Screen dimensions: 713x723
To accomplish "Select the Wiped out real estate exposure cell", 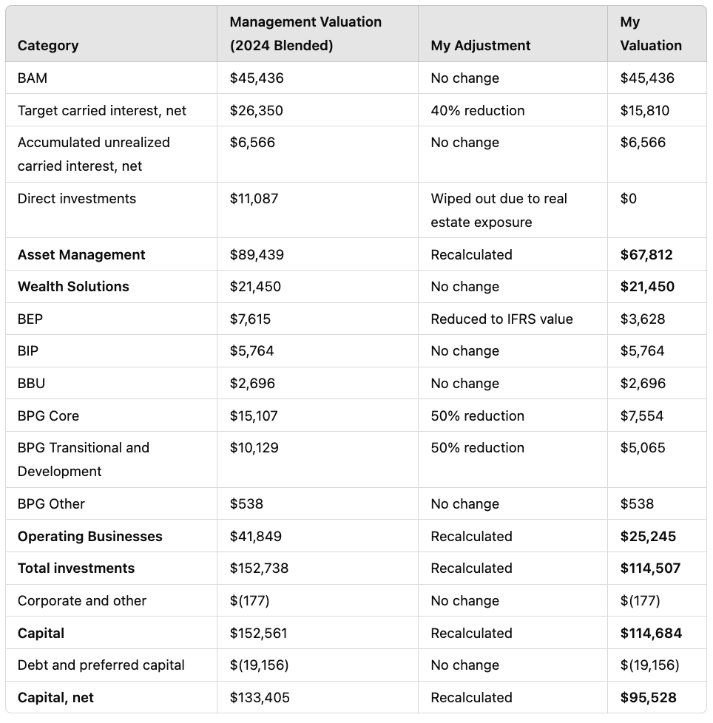I will click(499, 210).
